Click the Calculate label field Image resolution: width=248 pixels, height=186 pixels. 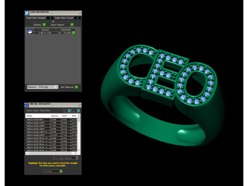tap(51, 172)
